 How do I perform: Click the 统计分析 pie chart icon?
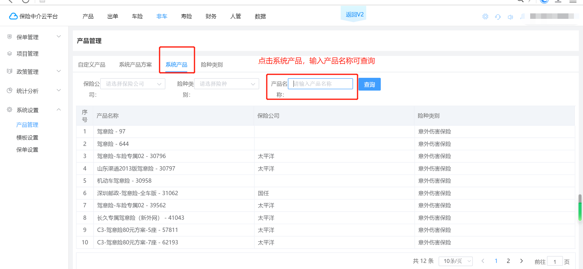(x=10, y=90)
